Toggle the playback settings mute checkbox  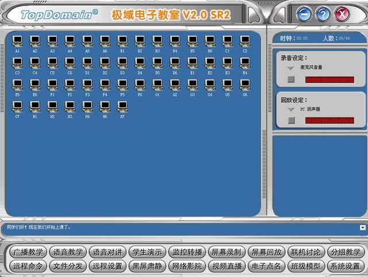click(x=292, y=120)
